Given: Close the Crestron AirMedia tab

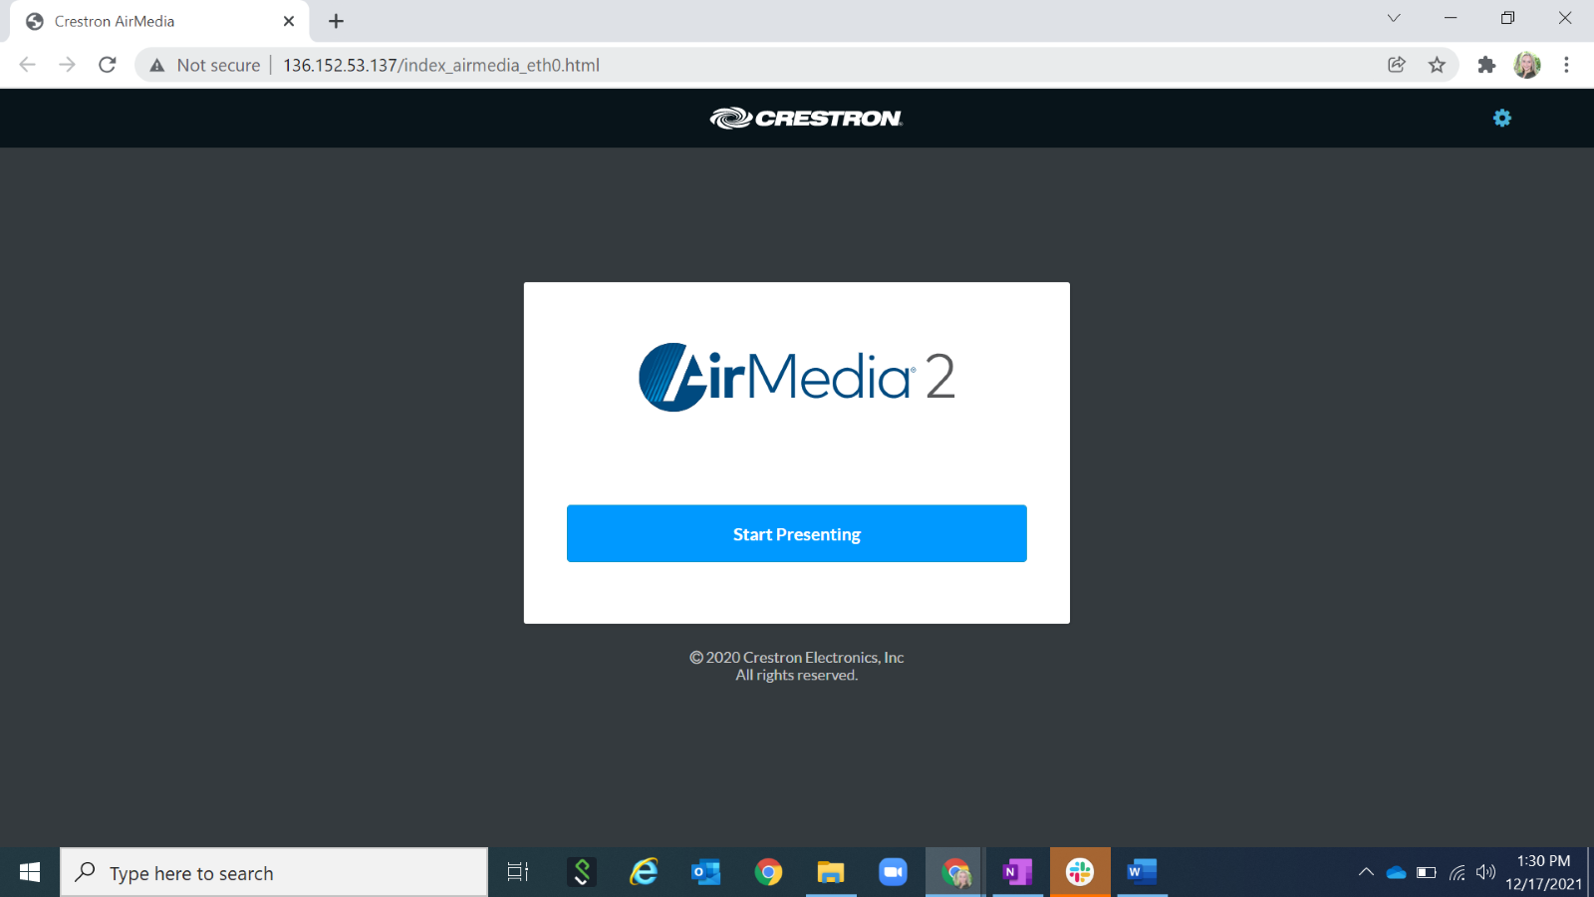Looking at the screenshot, I should [289, 21].
